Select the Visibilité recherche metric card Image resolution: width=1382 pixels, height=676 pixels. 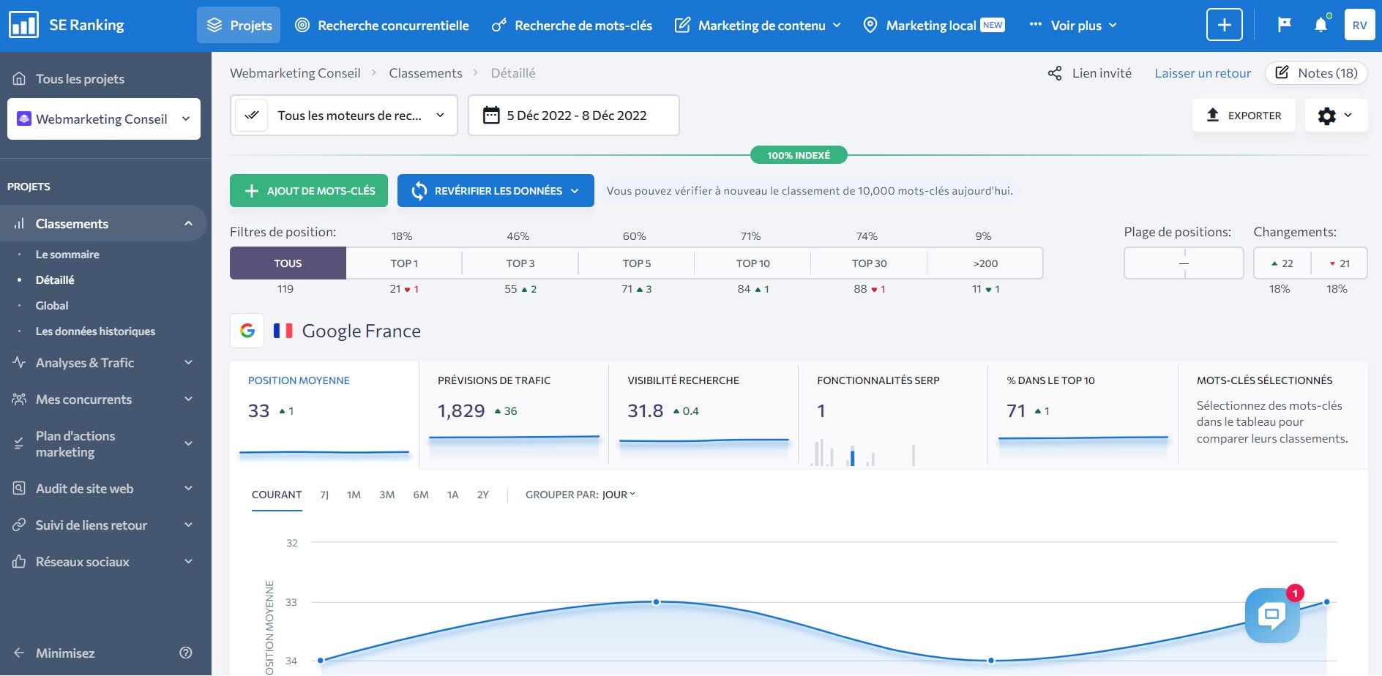(703, 413)
